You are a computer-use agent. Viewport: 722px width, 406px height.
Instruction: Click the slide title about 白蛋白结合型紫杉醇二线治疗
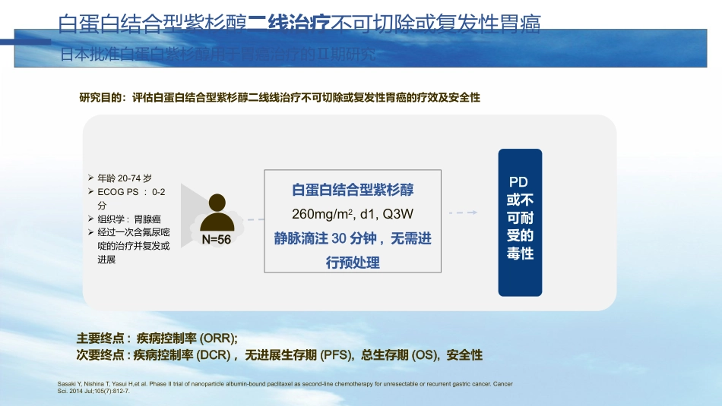[x=299, y=23]
